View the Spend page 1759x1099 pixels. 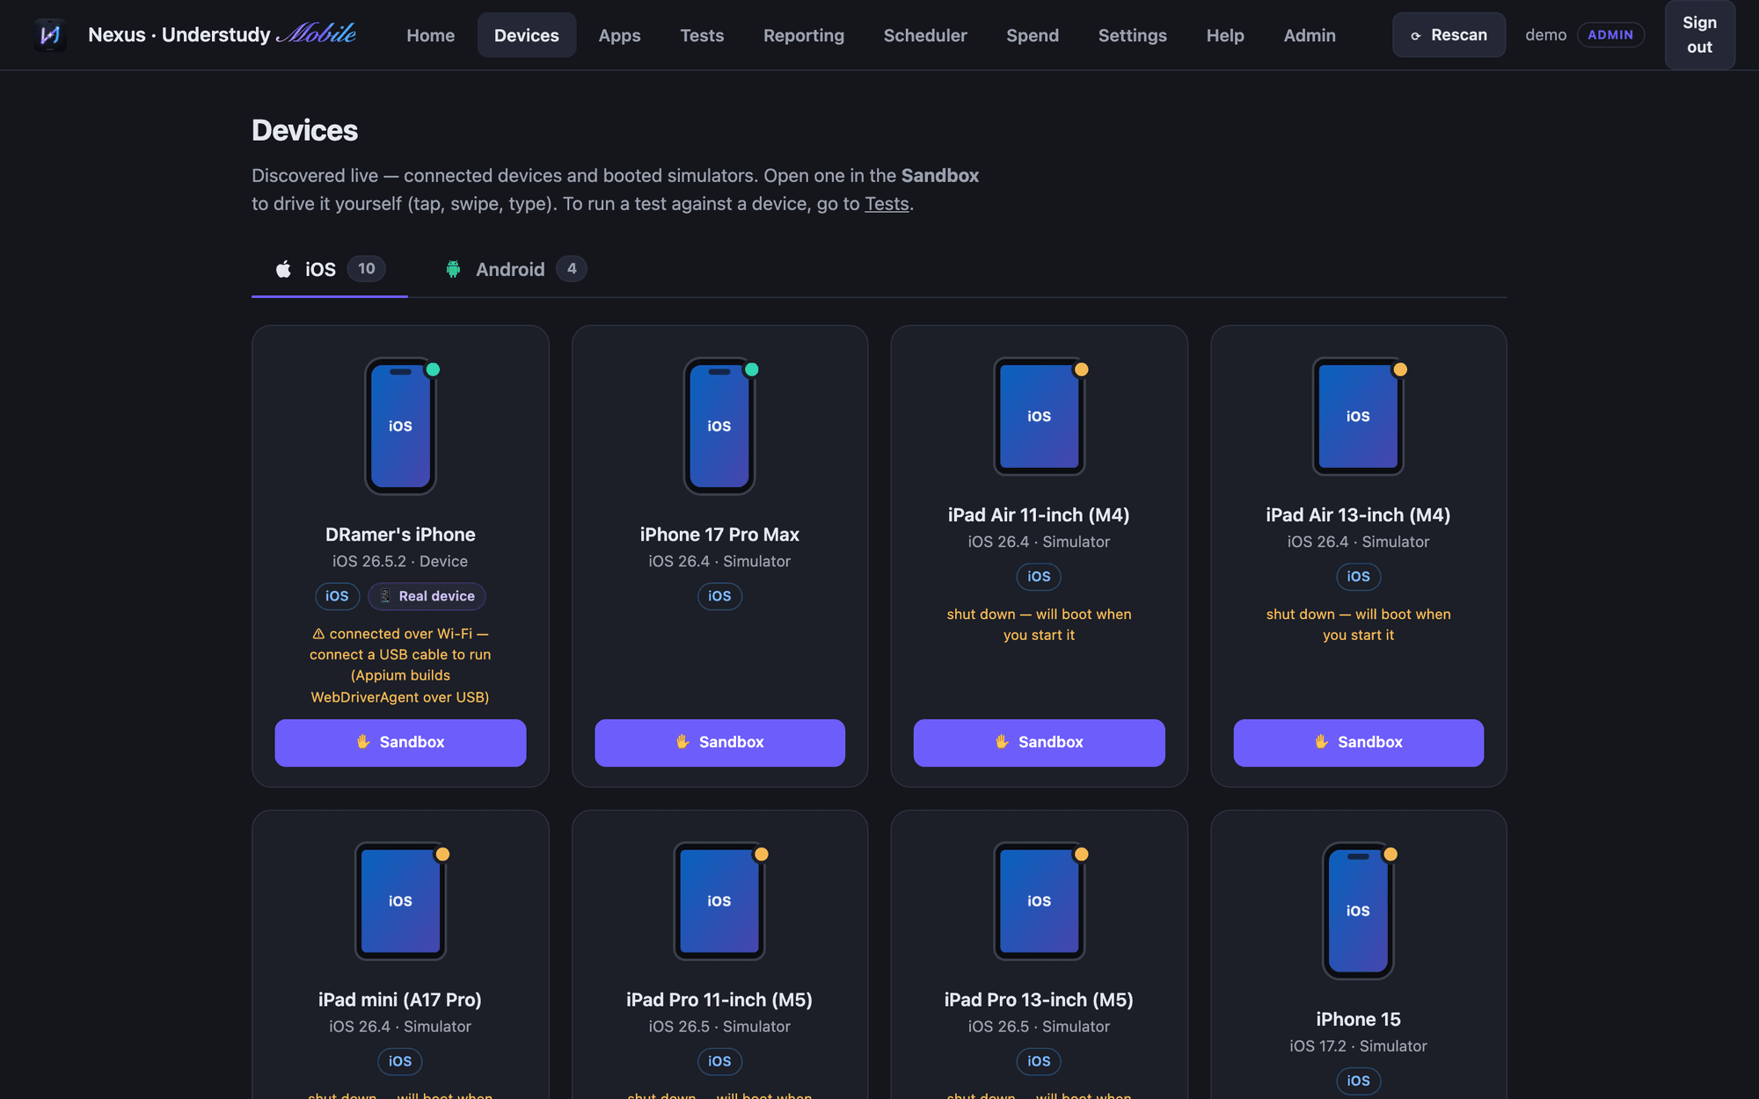1033,35
